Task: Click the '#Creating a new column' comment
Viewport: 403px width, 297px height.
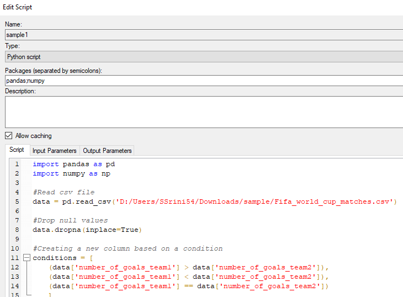Action: 127,248
